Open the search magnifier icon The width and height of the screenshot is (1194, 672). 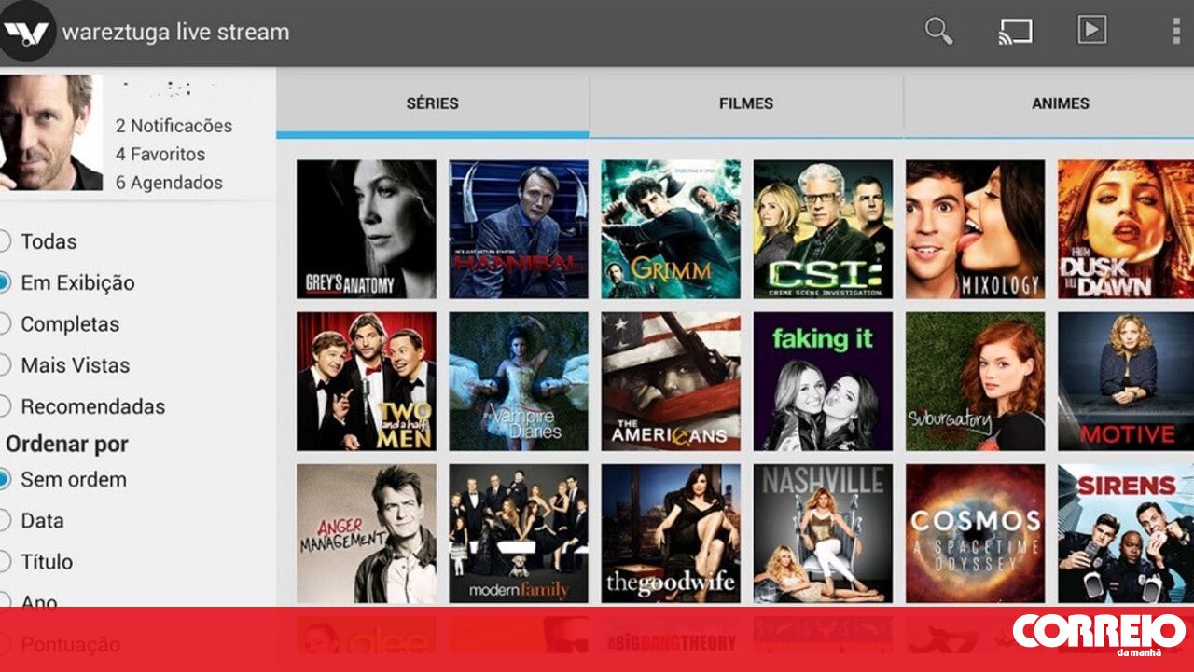coord(938,31)
